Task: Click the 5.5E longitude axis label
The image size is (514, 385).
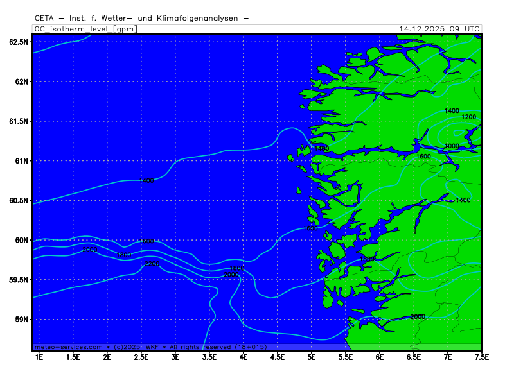Action: (346, 356)
